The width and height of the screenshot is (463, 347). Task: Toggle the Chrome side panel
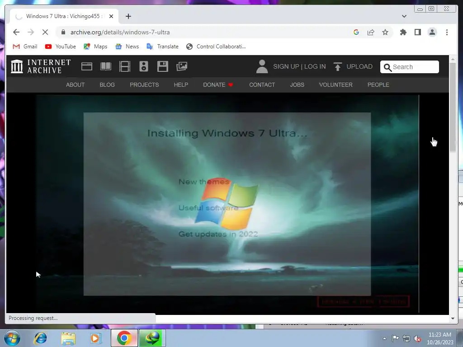coord(417,32)
